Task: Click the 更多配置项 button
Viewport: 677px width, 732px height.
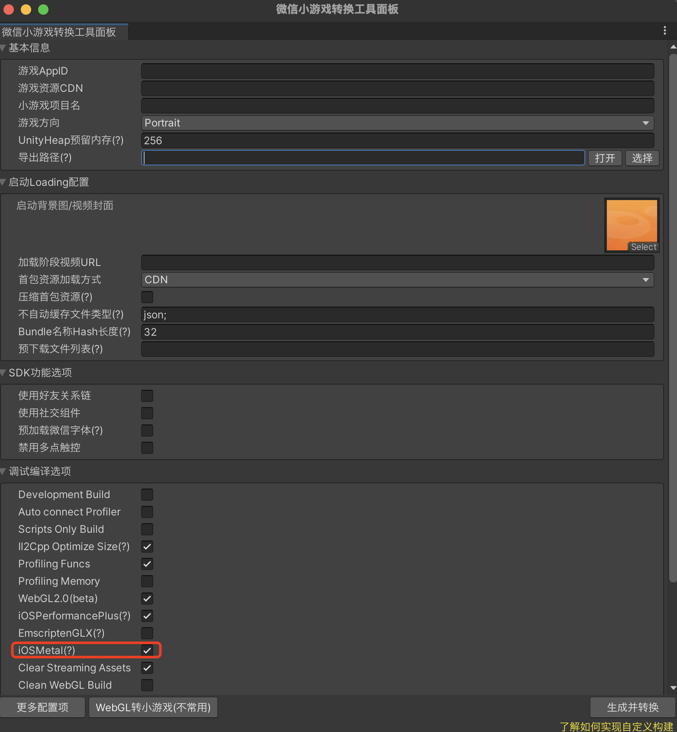Action: [x=42, y=707]
